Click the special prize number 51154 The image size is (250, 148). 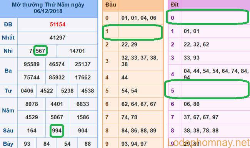pyautogui.click(x=58, y=25)
